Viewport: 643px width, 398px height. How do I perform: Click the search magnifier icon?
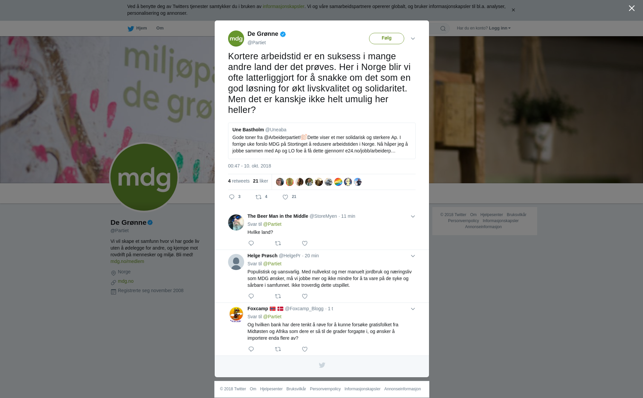click(443, 28)
